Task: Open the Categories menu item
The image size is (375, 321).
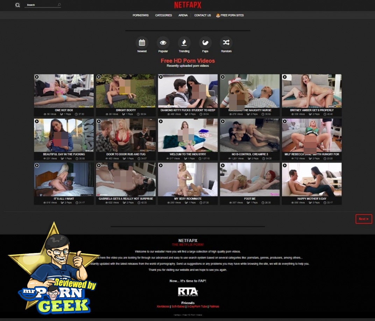Action: pyautogui.click(x=163, y=15)
